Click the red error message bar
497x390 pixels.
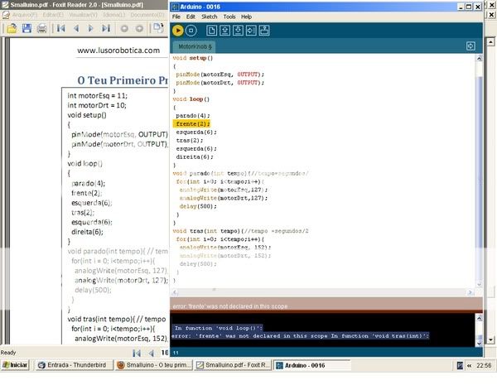click(326, 306)
